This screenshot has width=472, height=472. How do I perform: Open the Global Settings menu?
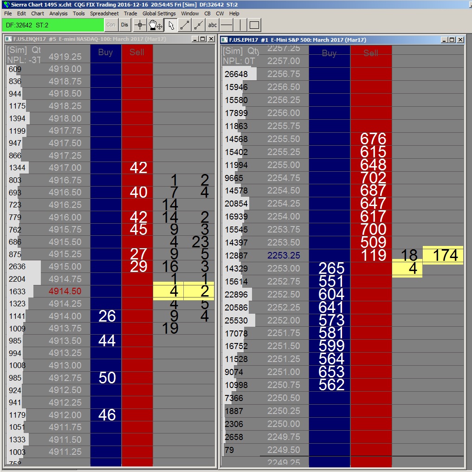(x=159, y=13)
